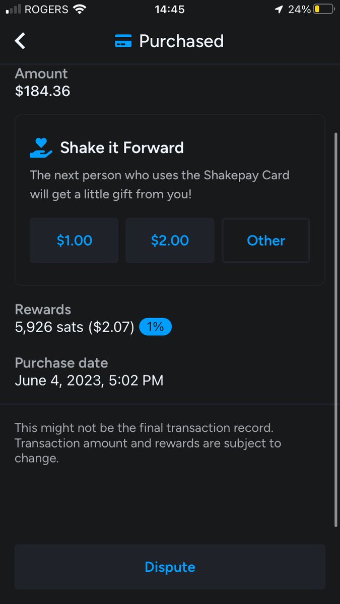
Task: Open the Dispute button
Action: pos(170,567)
